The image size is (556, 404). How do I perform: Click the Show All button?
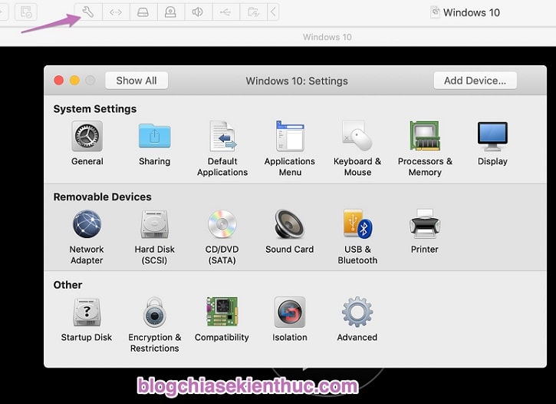tap(137, 81)
